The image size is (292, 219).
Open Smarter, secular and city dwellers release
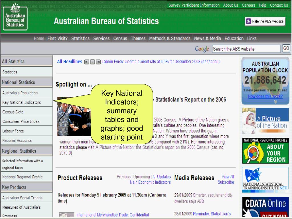pyautogui.click(x=203, y=198)
